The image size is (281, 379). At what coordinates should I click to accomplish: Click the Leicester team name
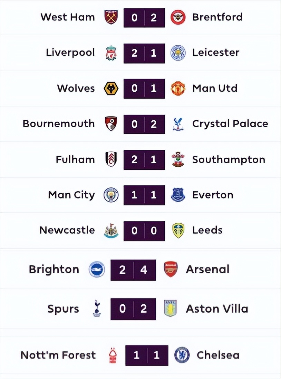[x=215, y=53]
